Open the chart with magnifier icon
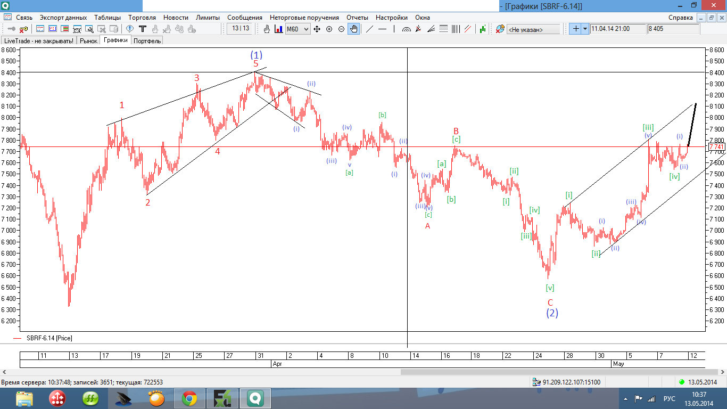 pos(89,29)
